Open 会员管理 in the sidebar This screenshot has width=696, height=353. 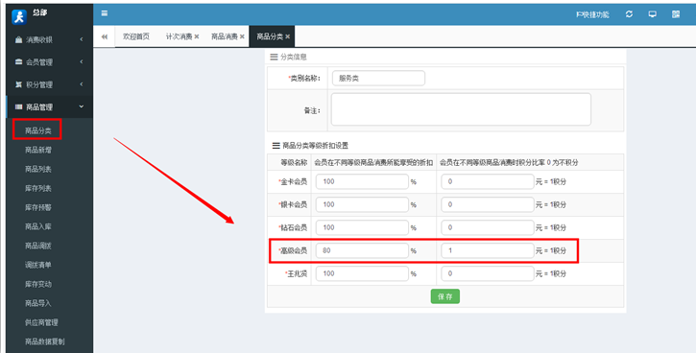coord(39,62)
